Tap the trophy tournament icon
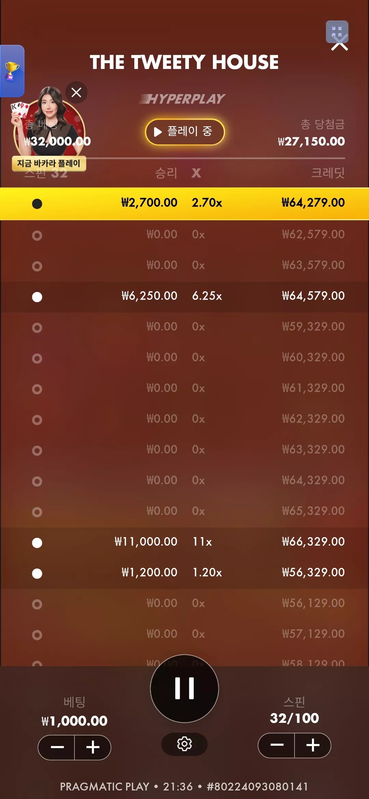Viewport: 369px width, 799px height. coord(12,71)
